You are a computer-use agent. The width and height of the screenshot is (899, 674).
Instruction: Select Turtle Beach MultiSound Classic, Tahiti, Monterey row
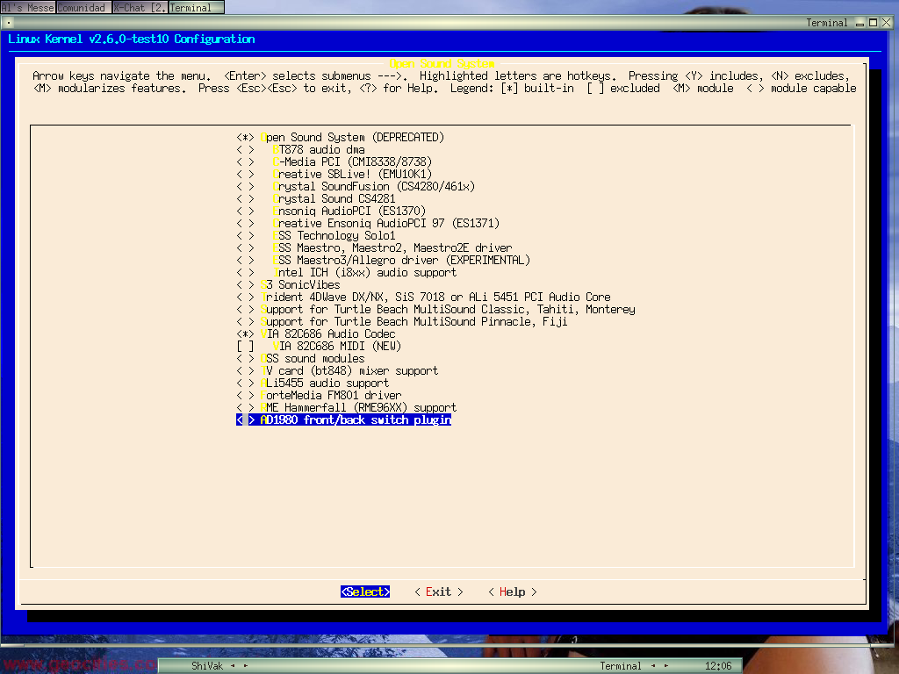(436, 310)
